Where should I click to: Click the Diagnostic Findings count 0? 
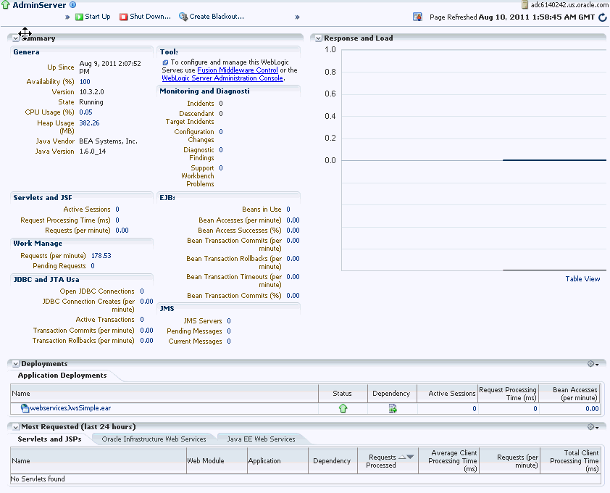[221, 150]
